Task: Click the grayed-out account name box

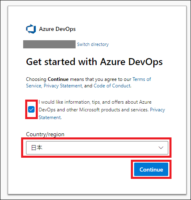Action: click(49, 44)
